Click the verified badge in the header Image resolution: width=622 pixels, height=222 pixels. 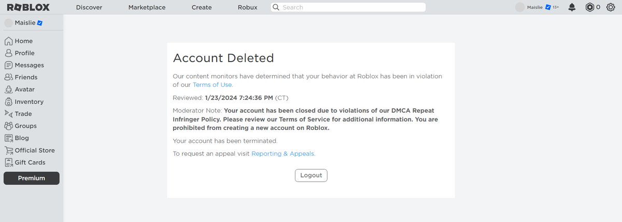point(547,7)
